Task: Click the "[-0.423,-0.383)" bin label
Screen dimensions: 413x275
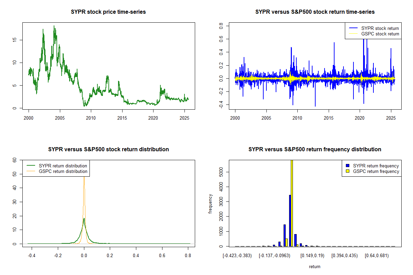Action: pos(237,256)
